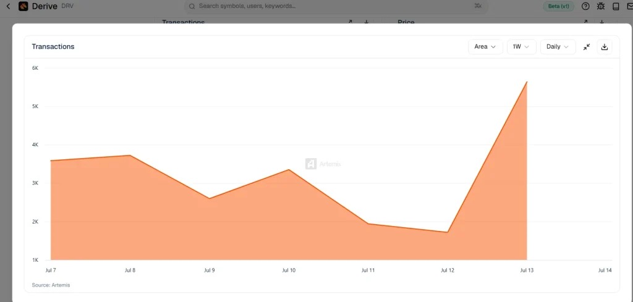Download the Transactions chart data

(605, 47)
